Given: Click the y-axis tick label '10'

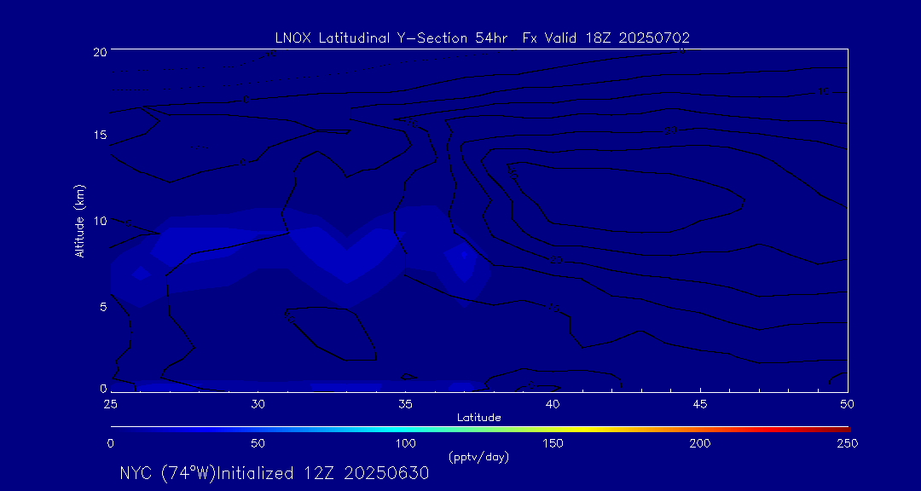Looking at the screenshot, I should [100, 221].
